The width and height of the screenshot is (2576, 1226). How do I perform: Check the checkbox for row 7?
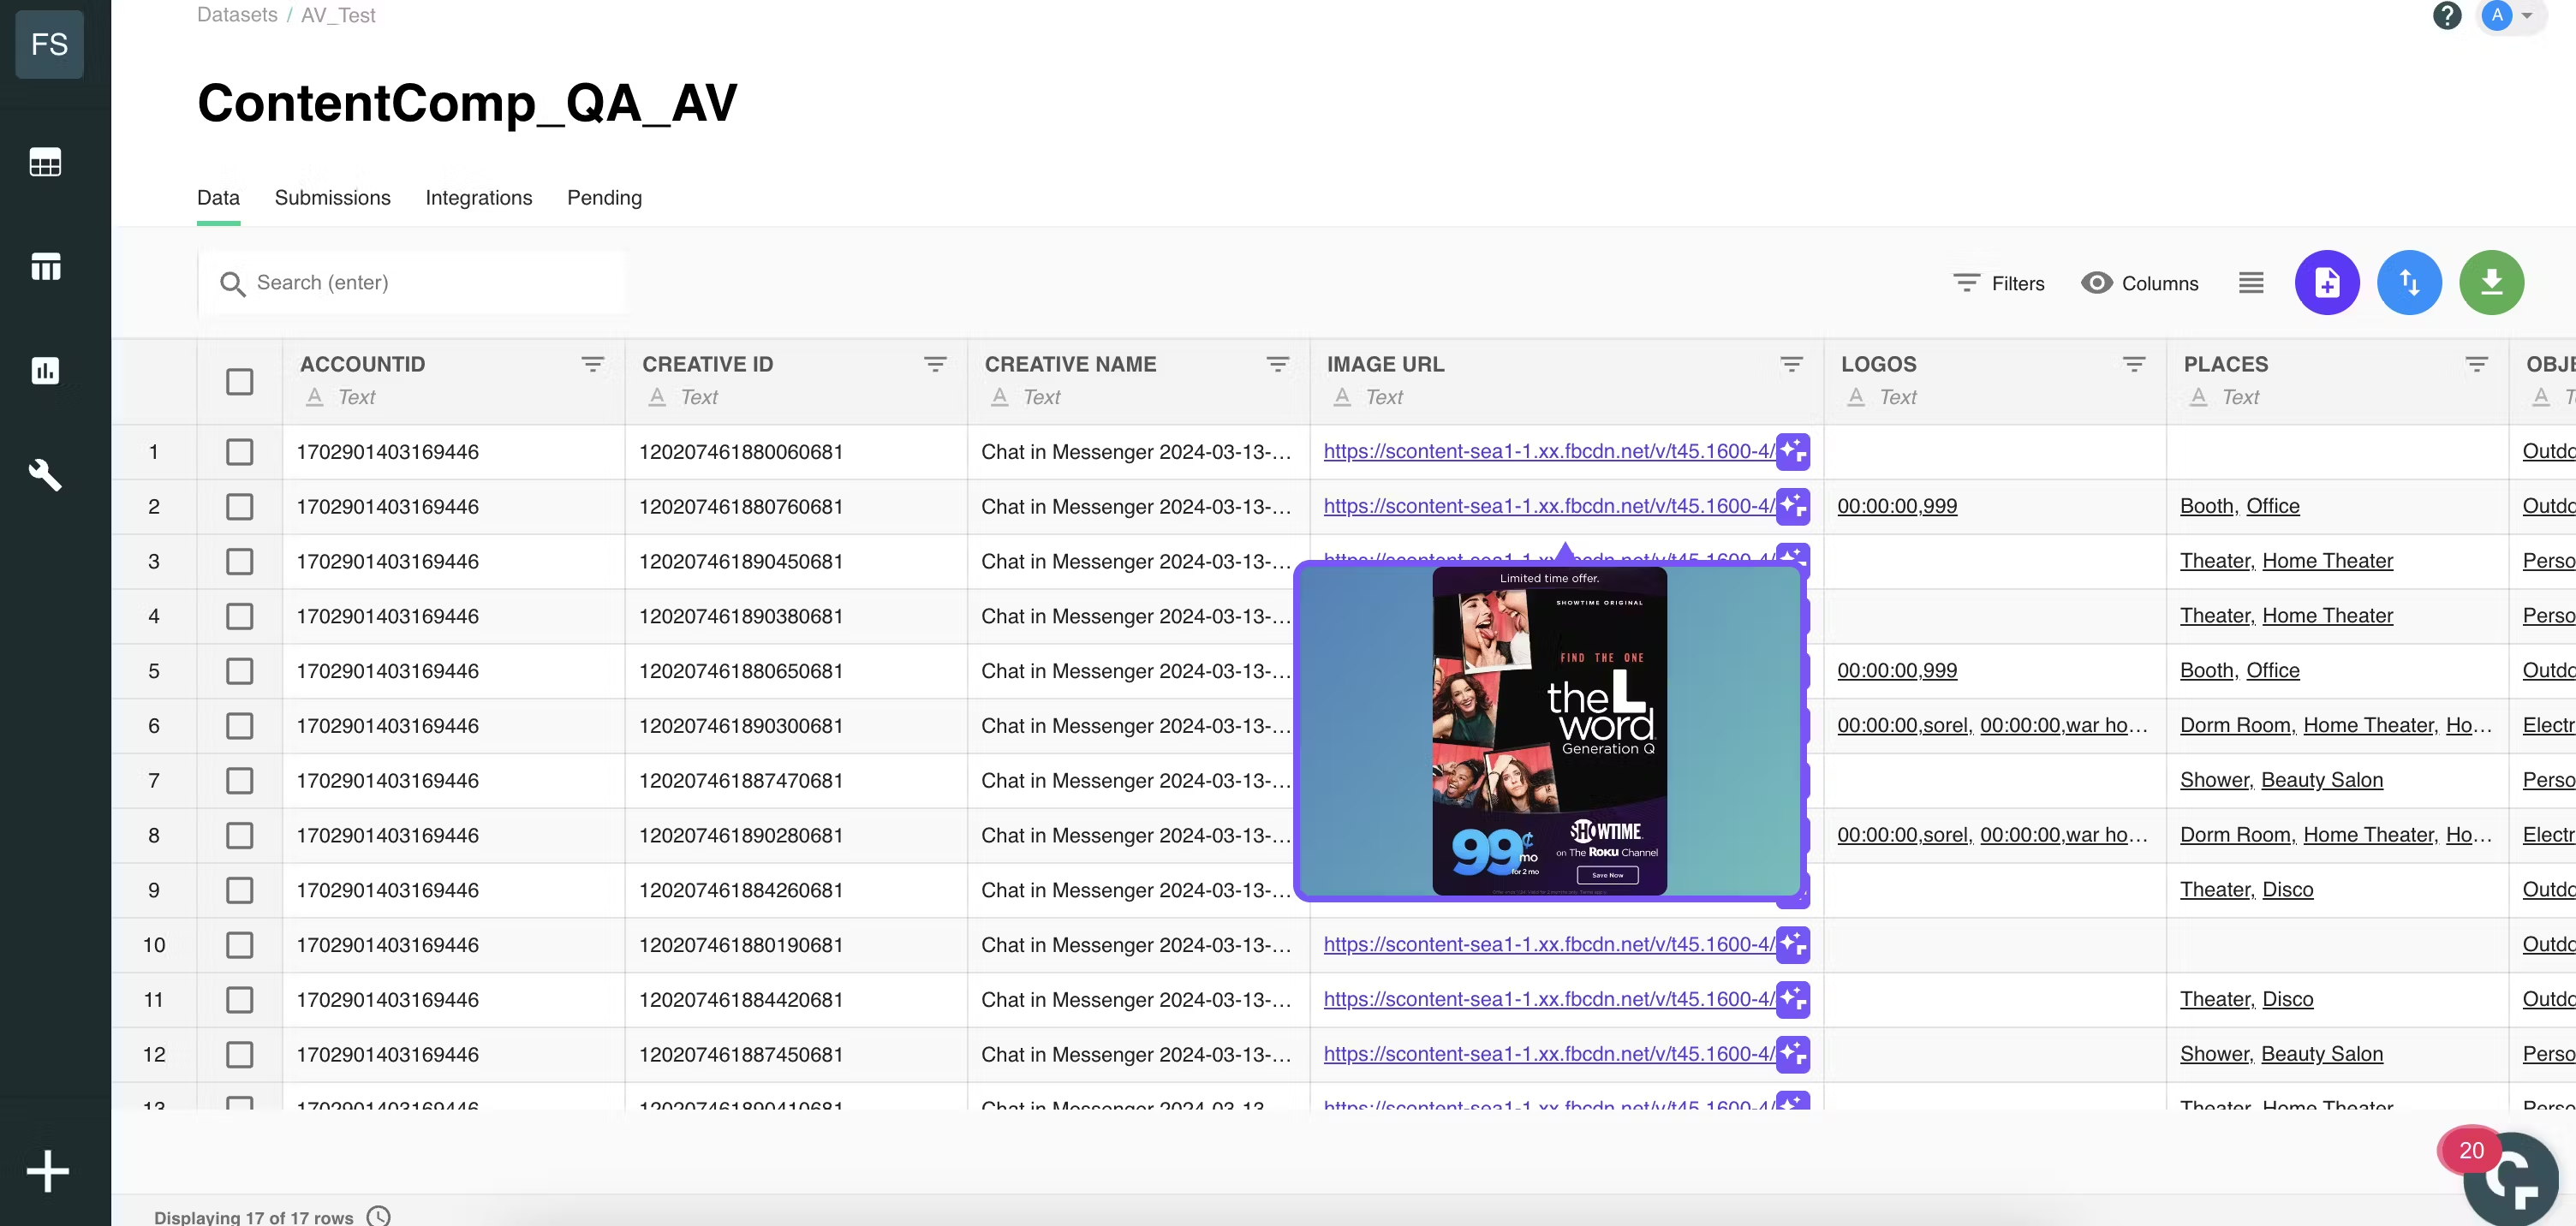pyautogui.click(x=239, y=781)
